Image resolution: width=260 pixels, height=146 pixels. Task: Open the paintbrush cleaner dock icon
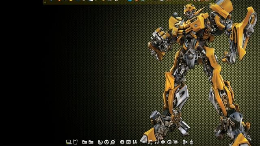(x=191, y=142)
